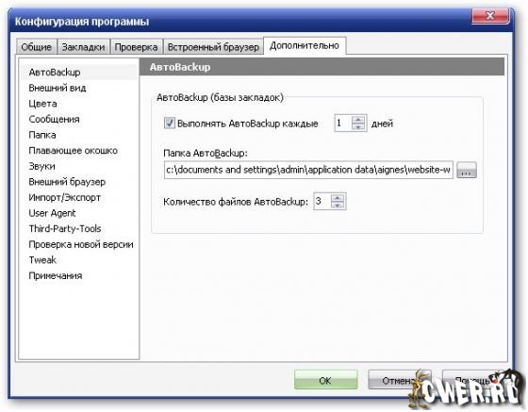
Task: Click the days interval value field
Action: (343, 124)
